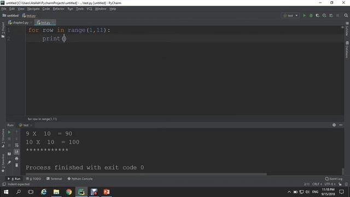Pin the Run tab with the pin icon
Viewport: 350px width, 197px height.
9,163
